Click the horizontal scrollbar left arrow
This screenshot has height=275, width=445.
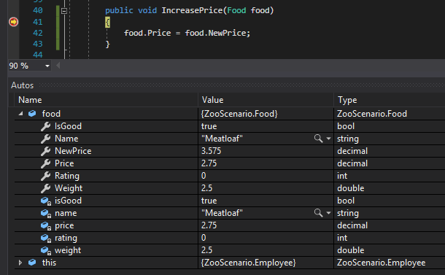coord(58,66)
